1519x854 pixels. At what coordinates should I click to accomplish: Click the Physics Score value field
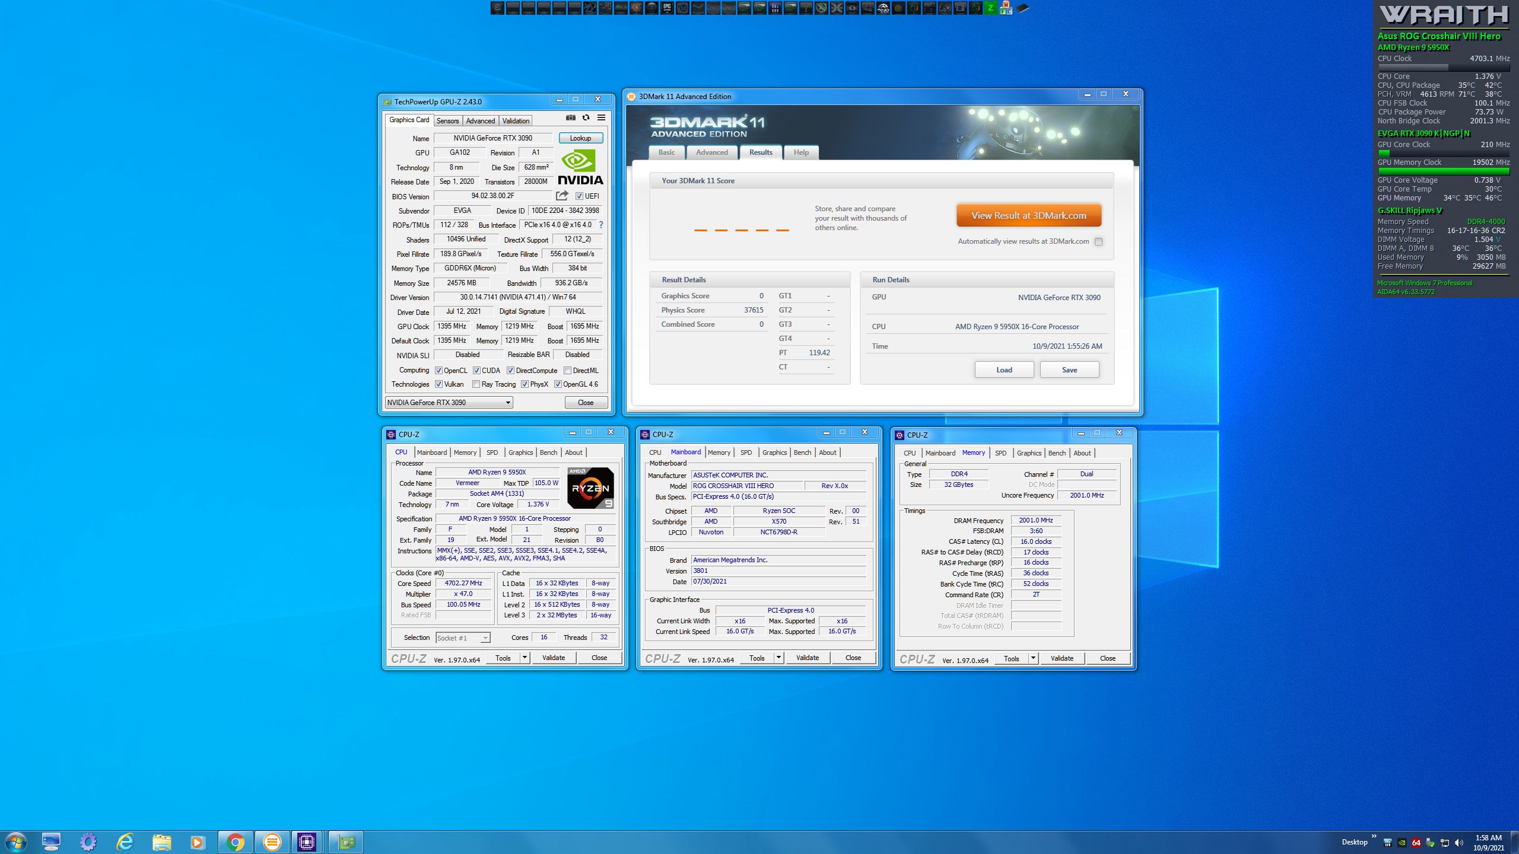tap(753, 310)
